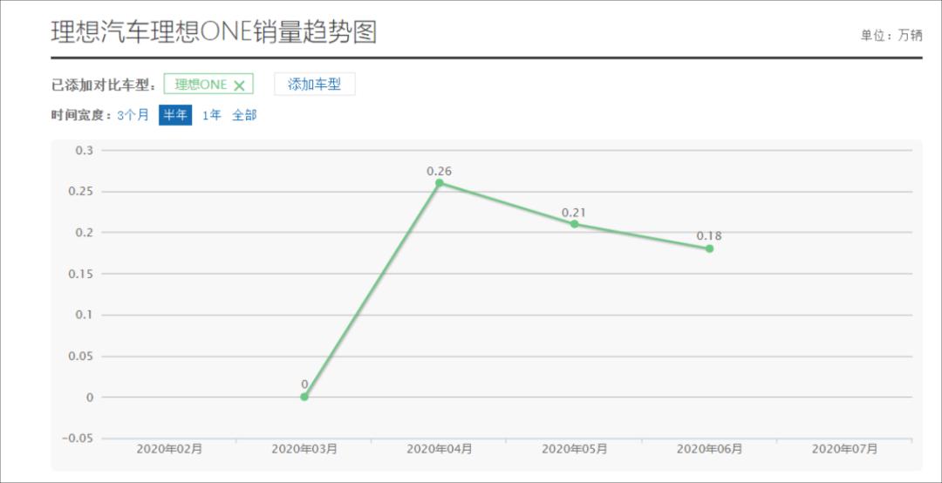Click the 时间宽度 label
The height and width of the screenshot is (483, 942).
coord(82,115)
